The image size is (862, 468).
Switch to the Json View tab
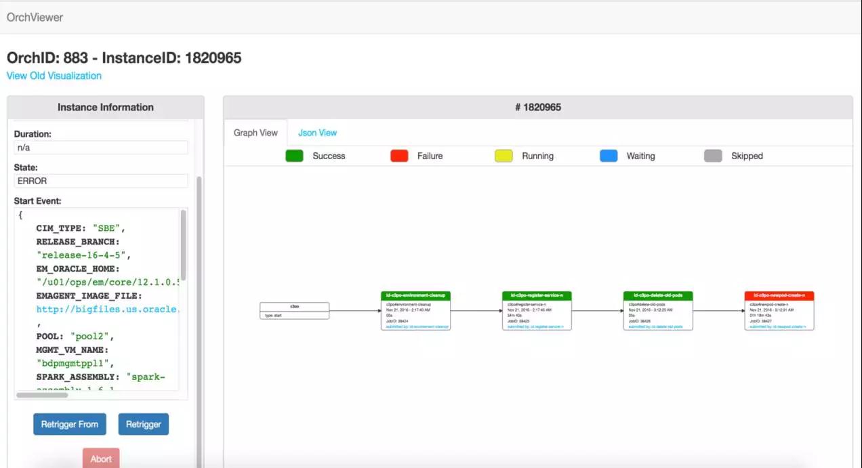pos(317,133)
